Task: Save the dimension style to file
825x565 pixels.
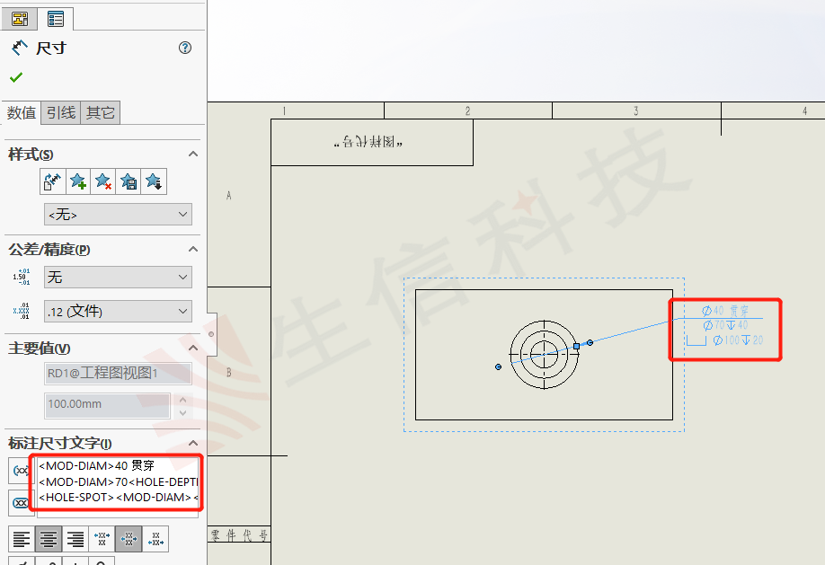Action: 129,182
